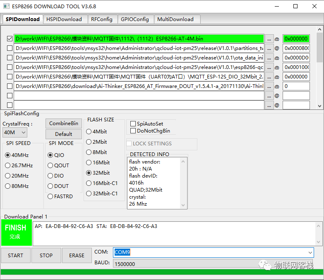The image size is (324, 280).
Task: Check the ota_data_ini row checkbox
Action: [x=10, y=57]
